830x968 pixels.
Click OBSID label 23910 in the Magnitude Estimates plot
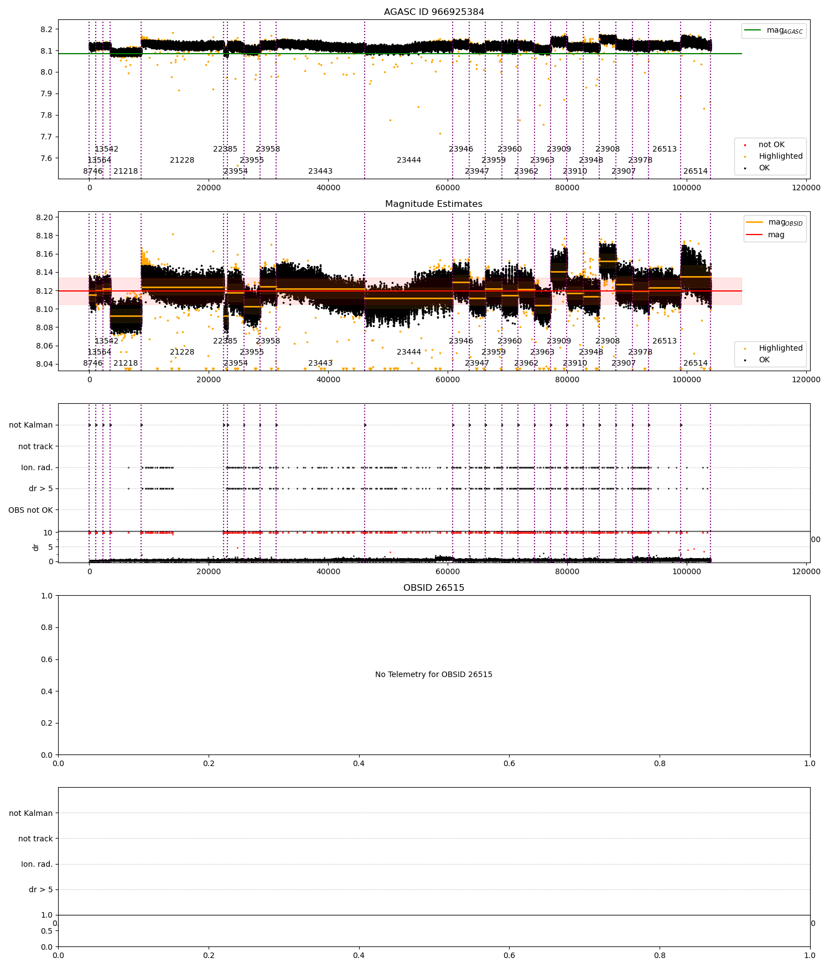[x=575, y=363]
